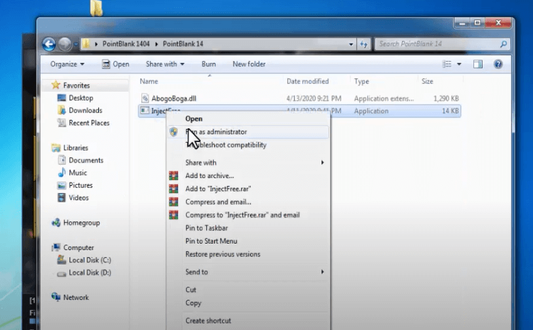The width and height of the screenshot is (533, 330).
Task: Choose Compress and email...
Action: tap(248, 202)
